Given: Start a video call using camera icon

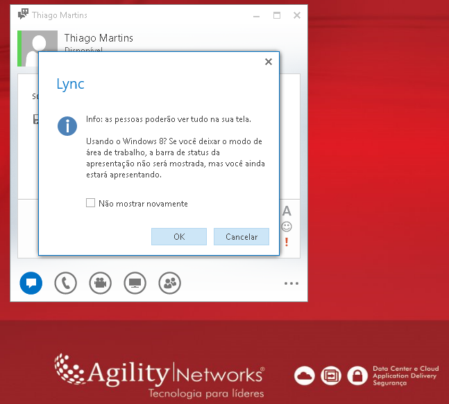Looking at the screenshot, I should pos(100,283).
